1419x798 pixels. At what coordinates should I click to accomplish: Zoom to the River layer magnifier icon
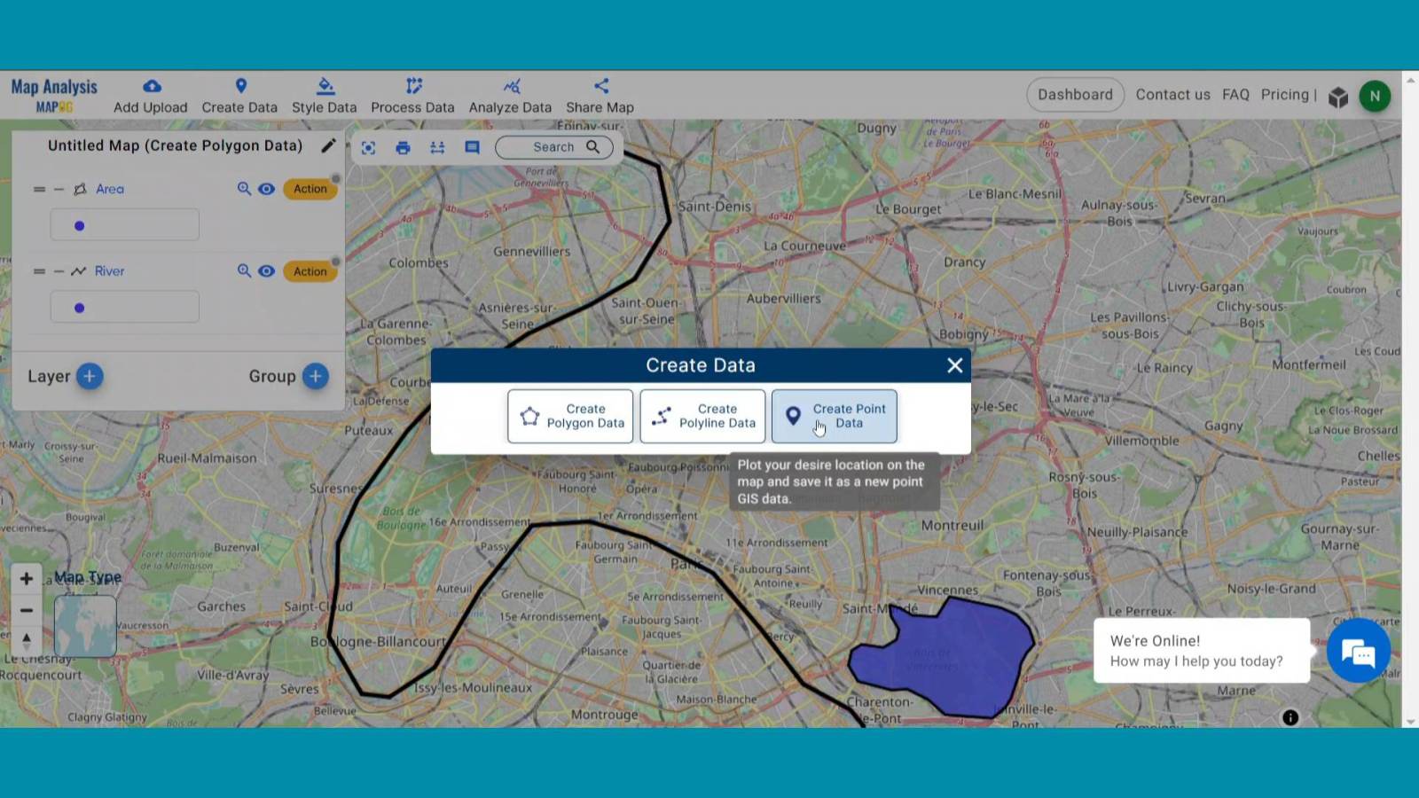244,271
